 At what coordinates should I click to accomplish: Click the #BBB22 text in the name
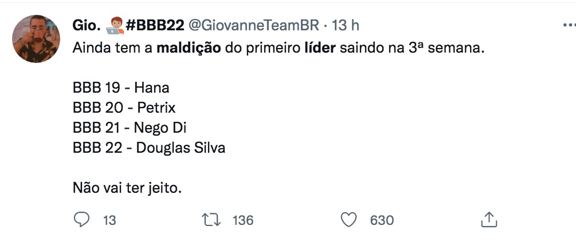154,26
